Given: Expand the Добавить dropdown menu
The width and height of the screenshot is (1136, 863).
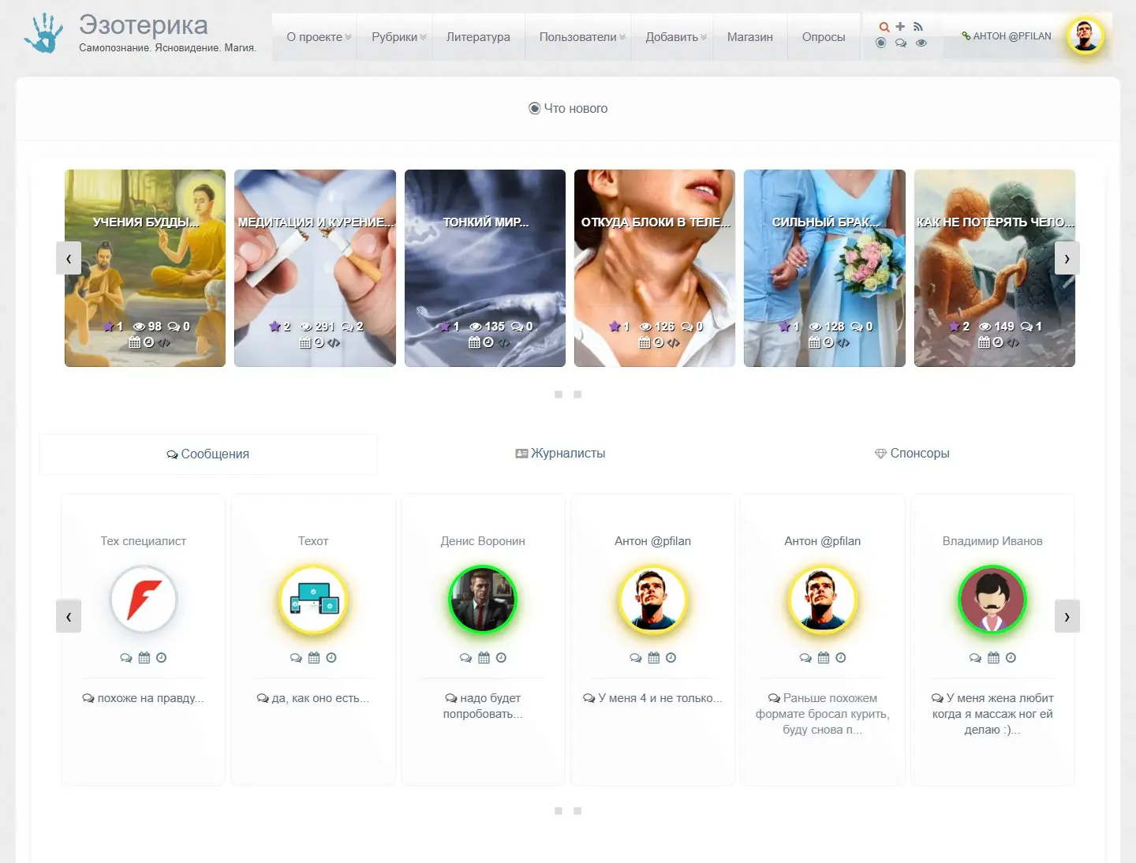Looking at the screenshot, I should (x=676, y=37).
